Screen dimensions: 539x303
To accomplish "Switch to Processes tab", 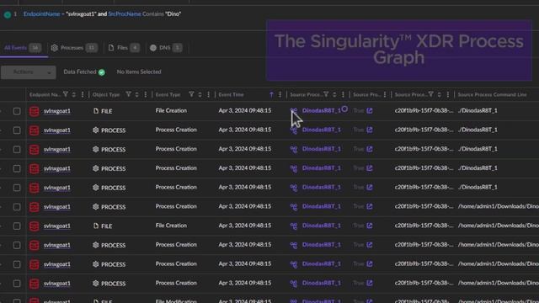I will (74, 48).
